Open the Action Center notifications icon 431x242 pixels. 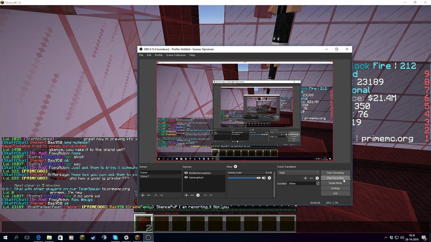[425, 238]
